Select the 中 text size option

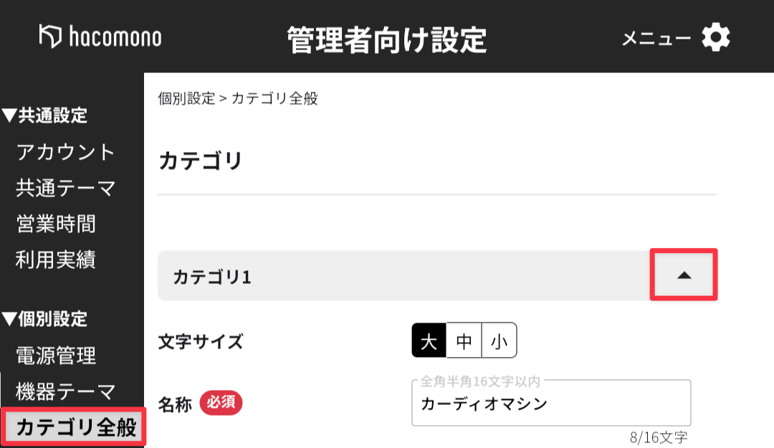tap(464, 340)
